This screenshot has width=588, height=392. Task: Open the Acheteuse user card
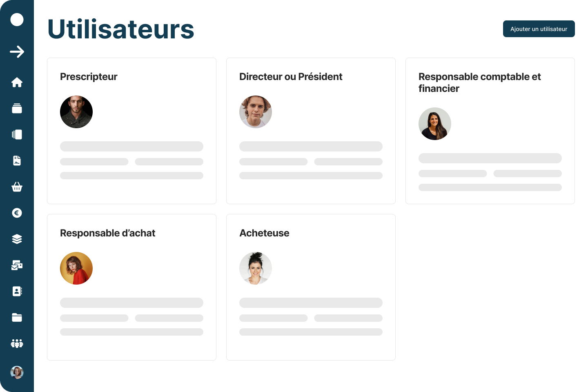311,287
